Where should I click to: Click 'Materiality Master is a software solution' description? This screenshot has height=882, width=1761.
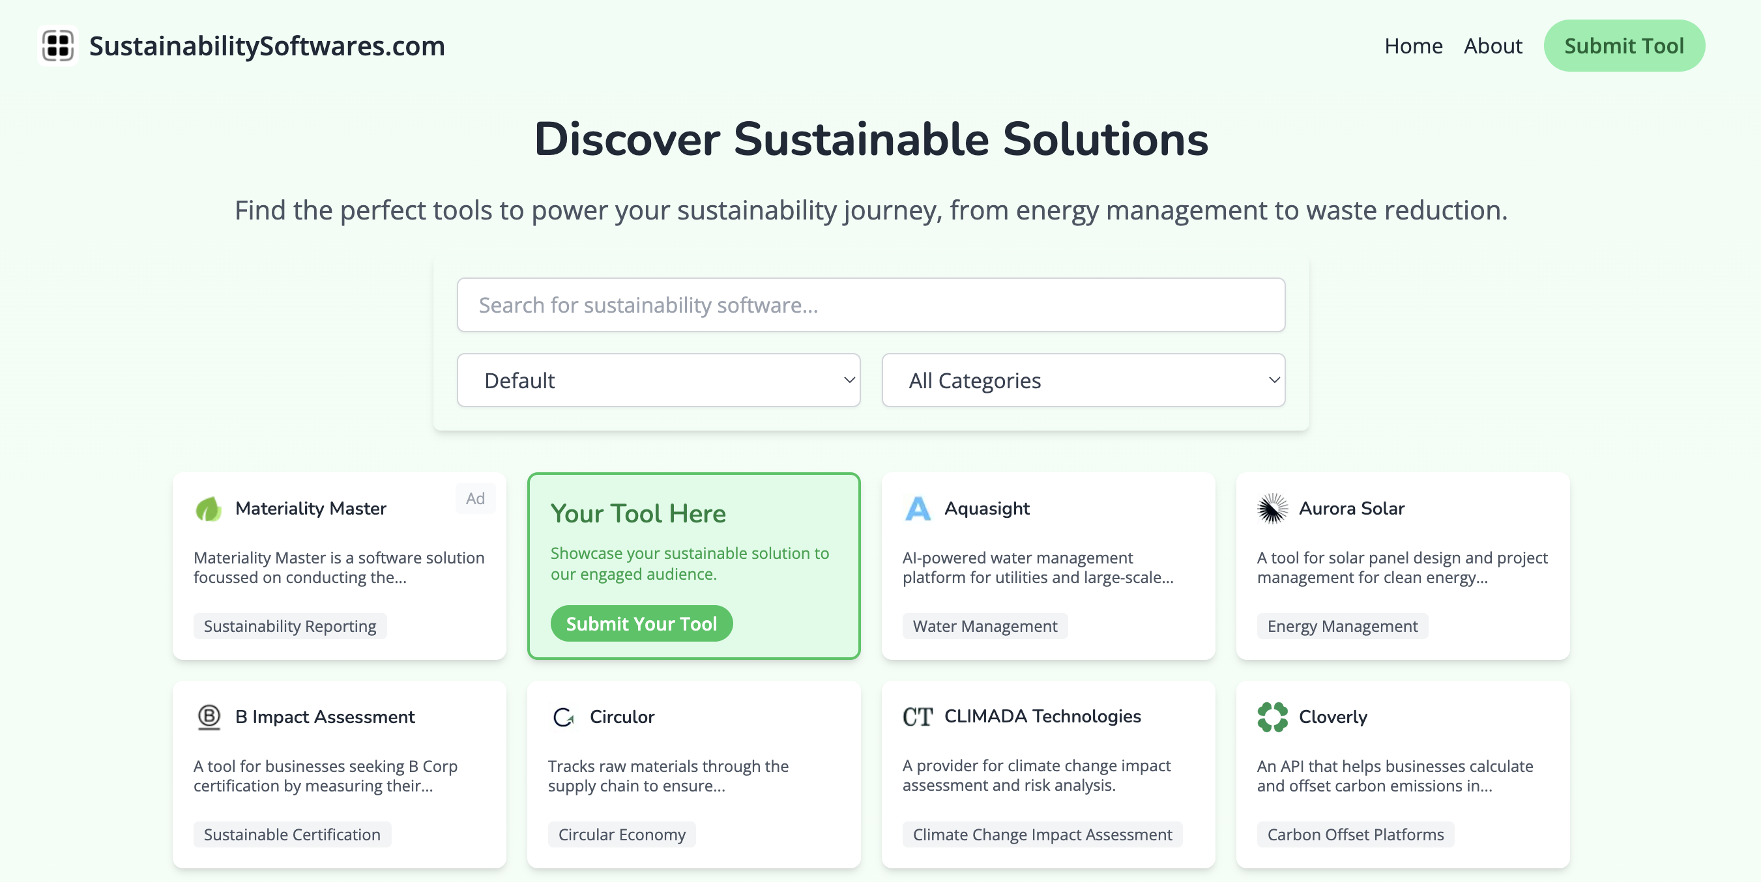(339, 567)
